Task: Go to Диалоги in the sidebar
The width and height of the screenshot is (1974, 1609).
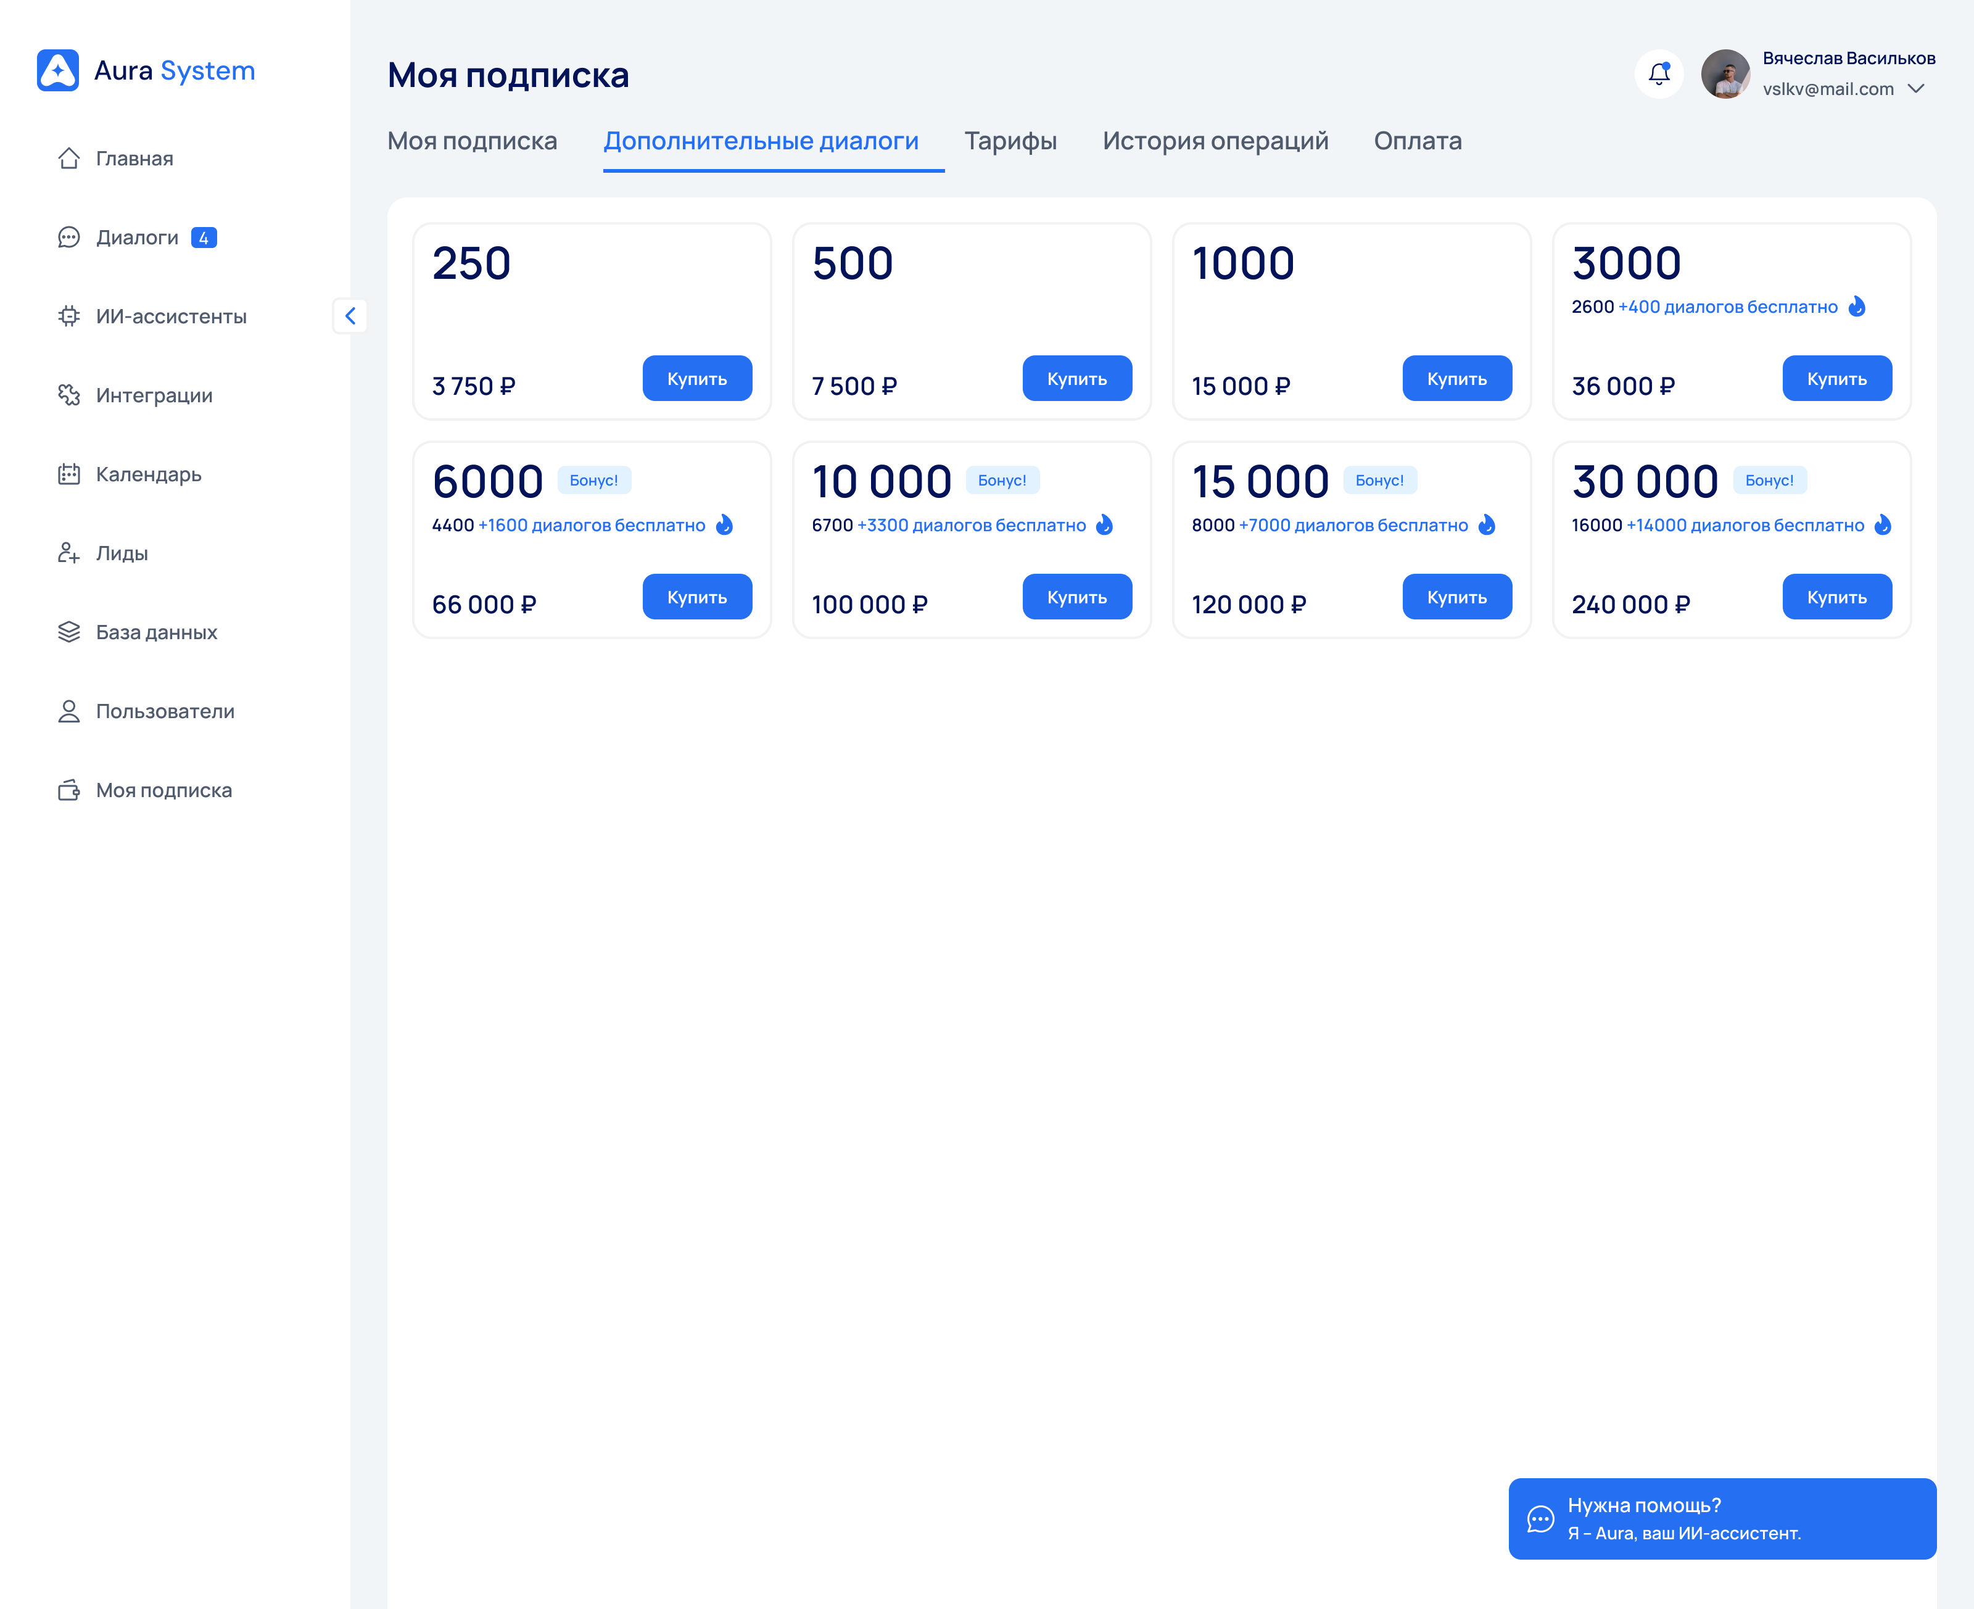Action: (136, 238)
